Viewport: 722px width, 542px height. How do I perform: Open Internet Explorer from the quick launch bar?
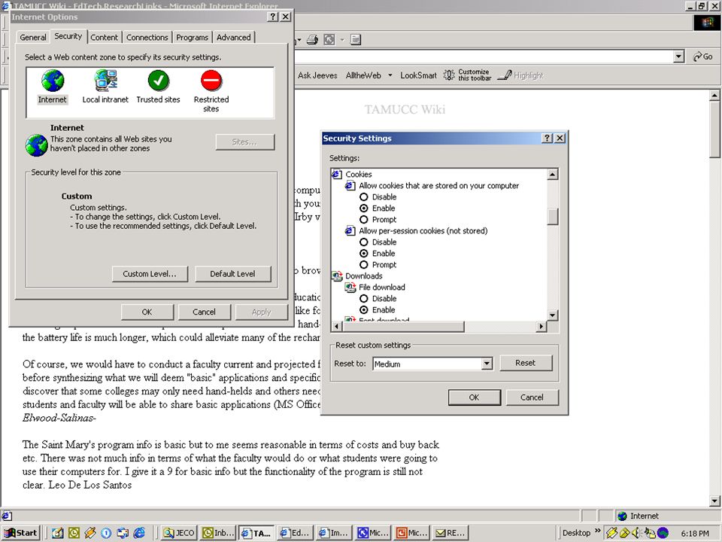coord(139,533)
